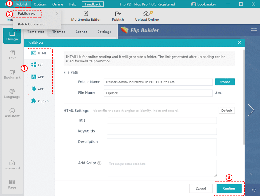Screen dimensions: 260x196
Task: Reset HTML settings with Default button
Action: point(227,111)
